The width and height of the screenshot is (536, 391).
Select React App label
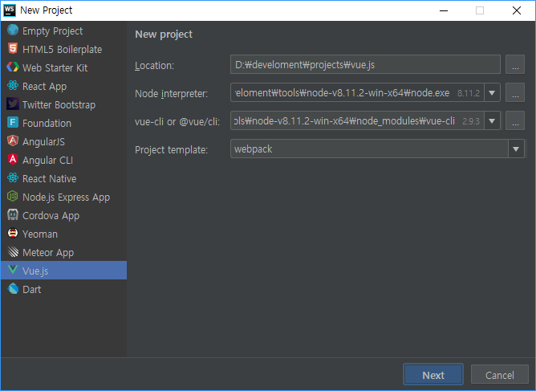tap(44, 87)
